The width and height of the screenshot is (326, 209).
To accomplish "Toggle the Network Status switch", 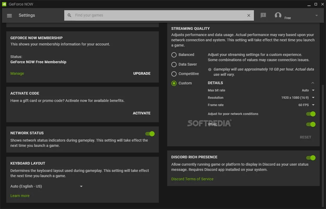I will [x=150, y=134].
